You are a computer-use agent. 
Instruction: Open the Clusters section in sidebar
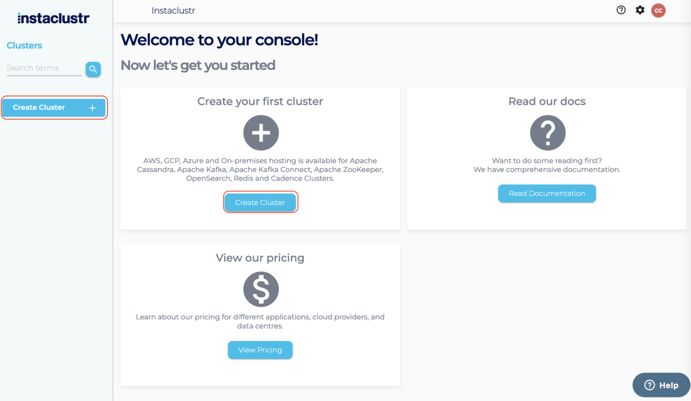24,45
